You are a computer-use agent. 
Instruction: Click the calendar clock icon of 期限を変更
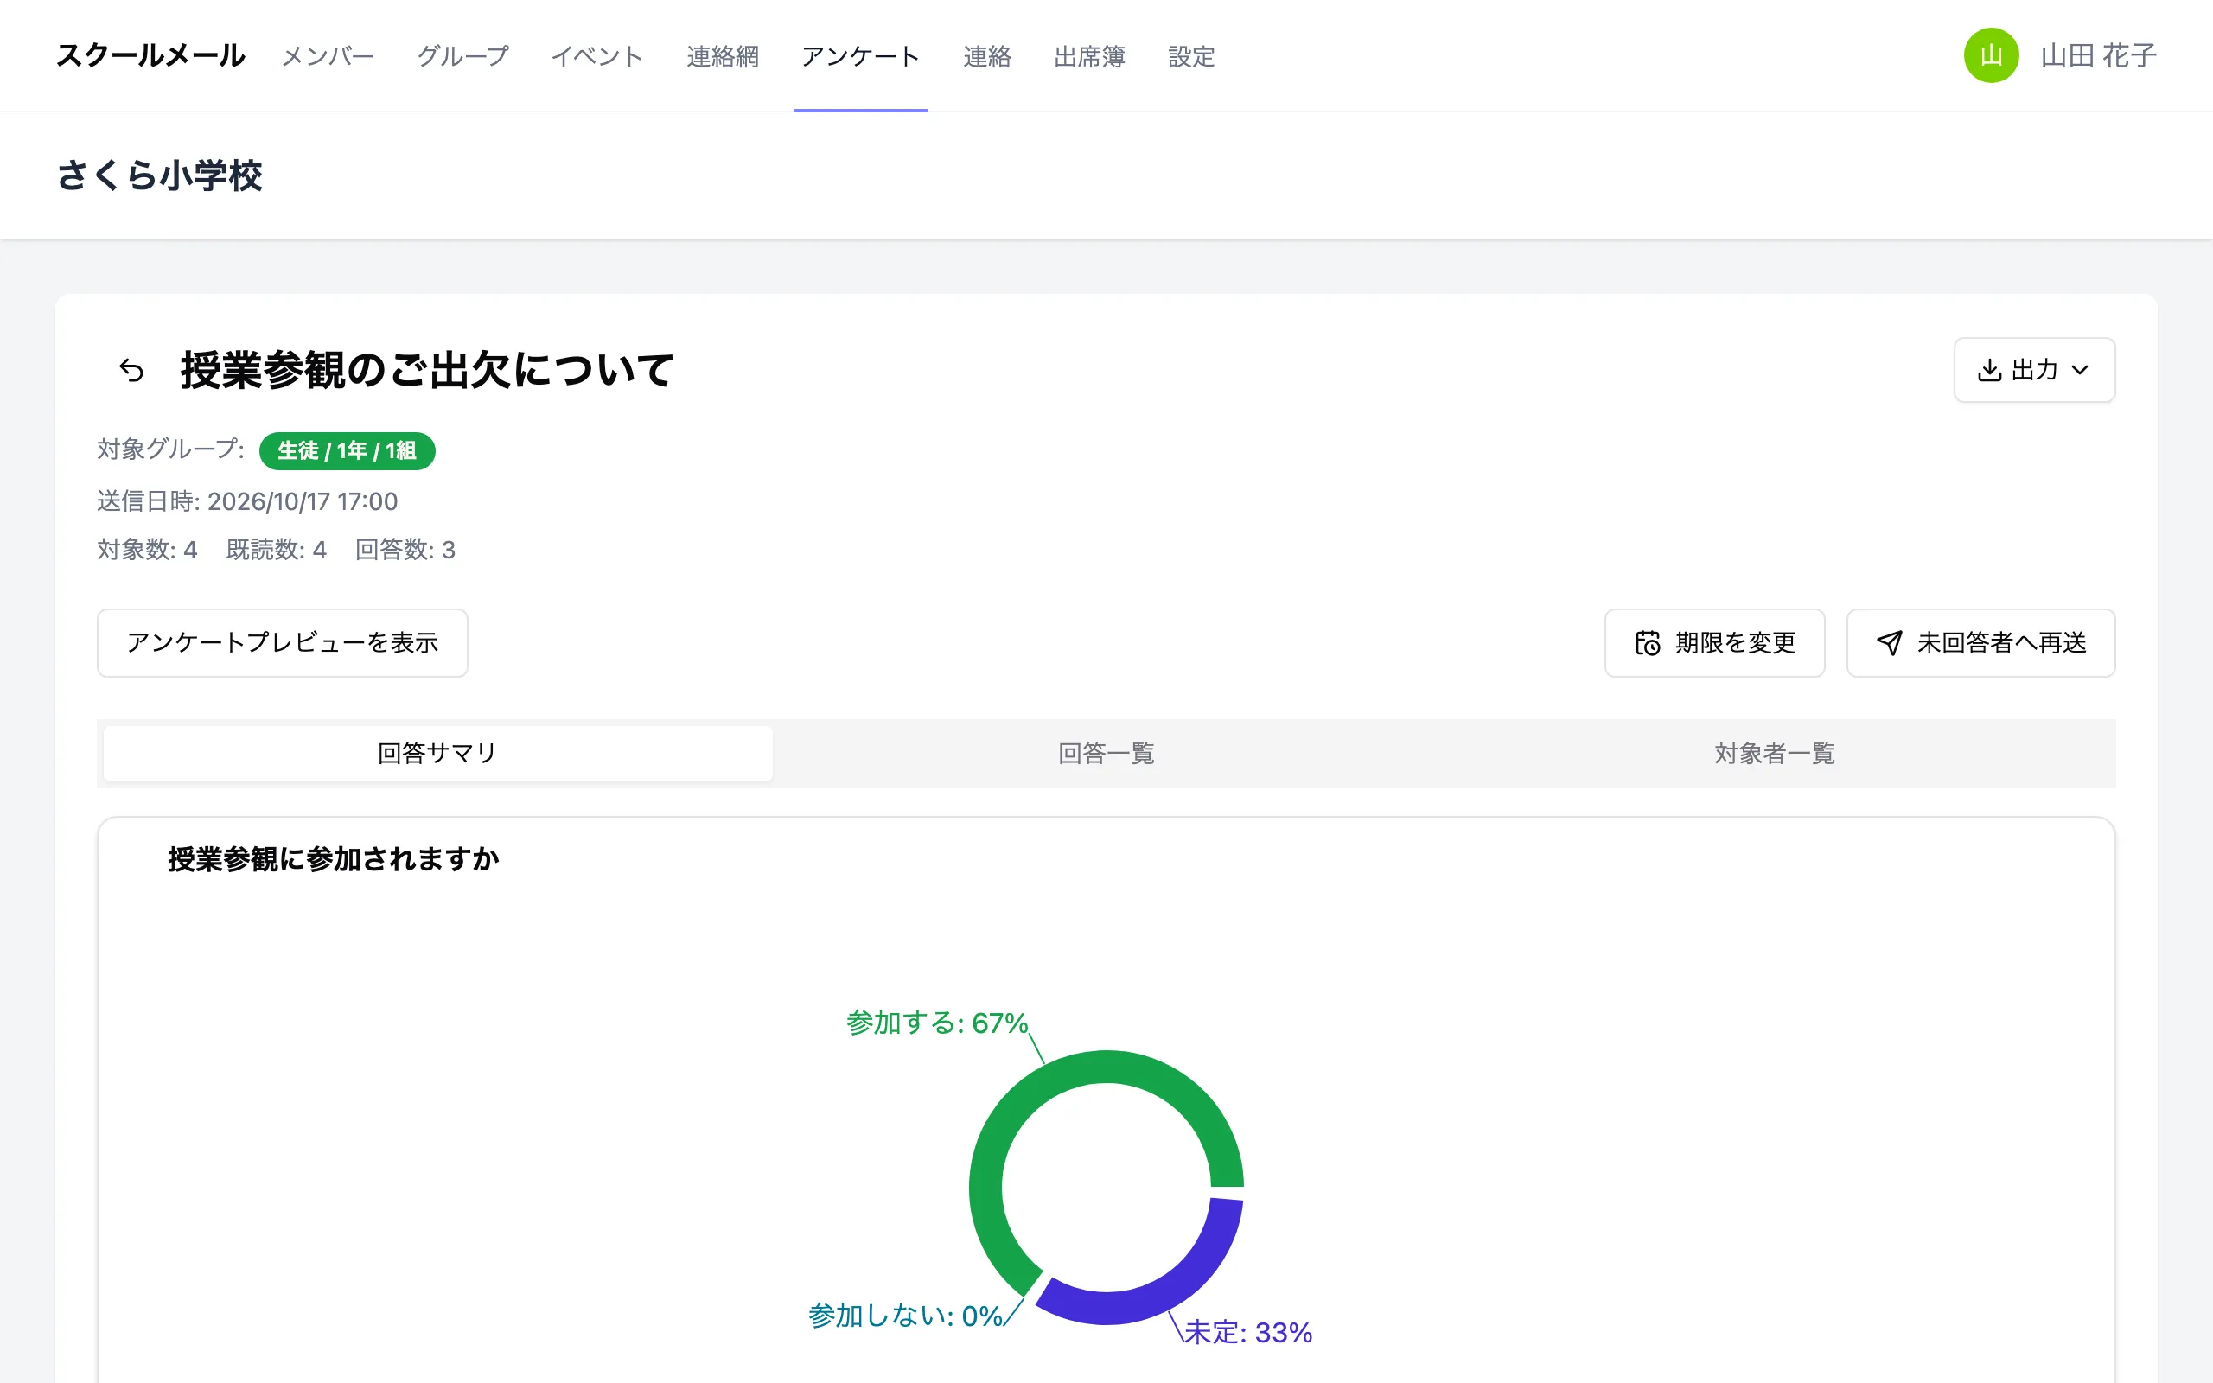coord(1648,643)
